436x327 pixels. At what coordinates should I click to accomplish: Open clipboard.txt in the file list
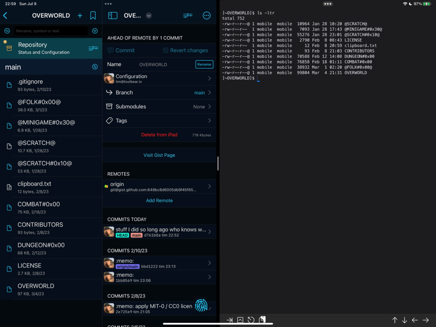tap(51, 187)
